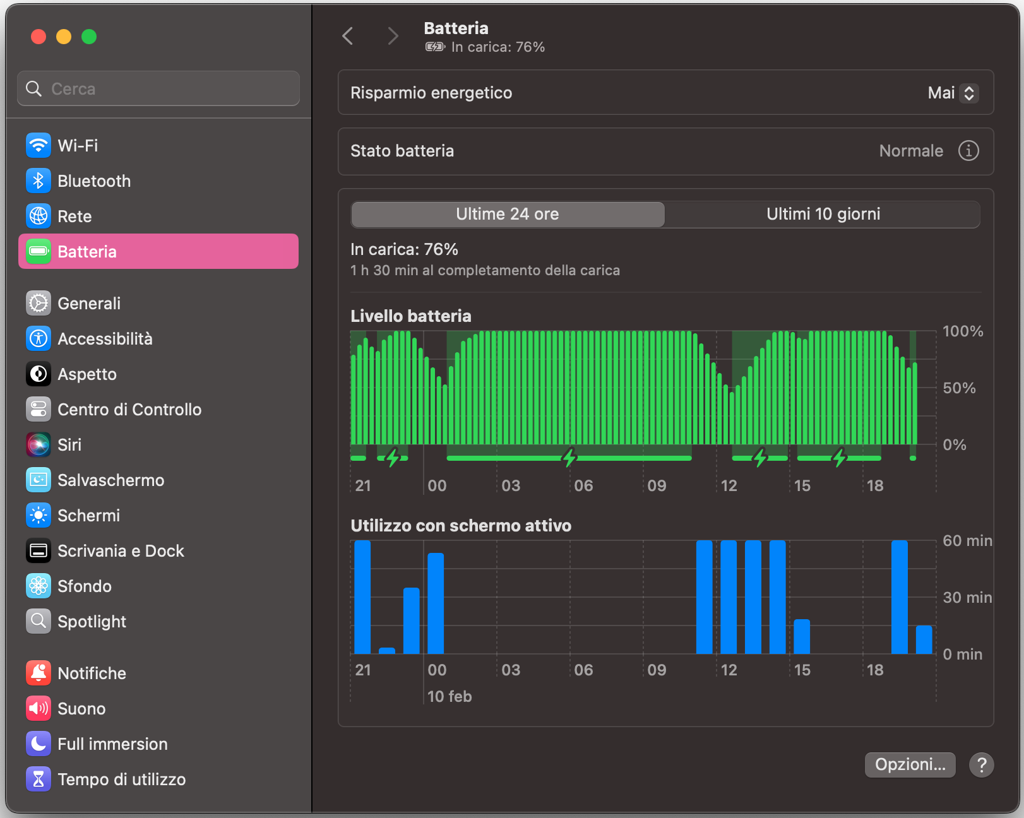Image resolution: width=1024 pixels, height=818 pixels.
Task: Switch to the Ultimi 10 giorni tab
Action: (x=822, y=214)
